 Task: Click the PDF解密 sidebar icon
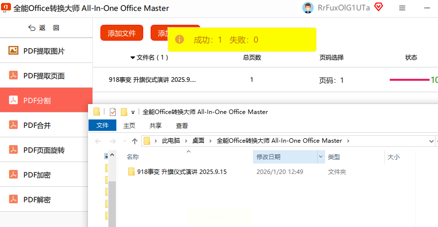(x=13, y=200)
